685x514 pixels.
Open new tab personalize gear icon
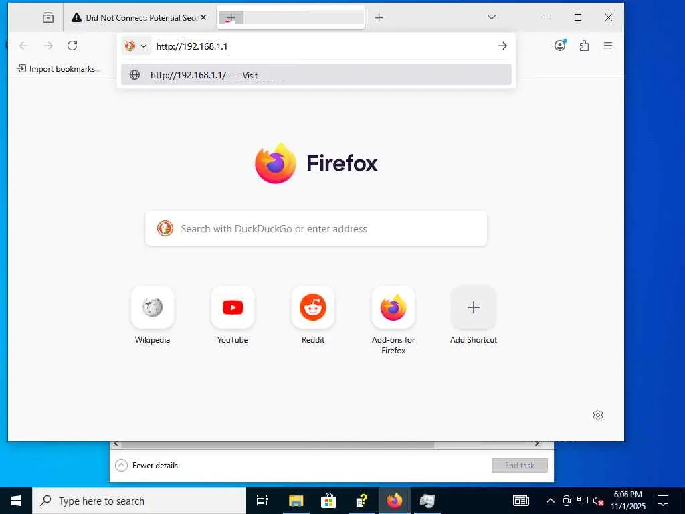click(x=597, y=415)
